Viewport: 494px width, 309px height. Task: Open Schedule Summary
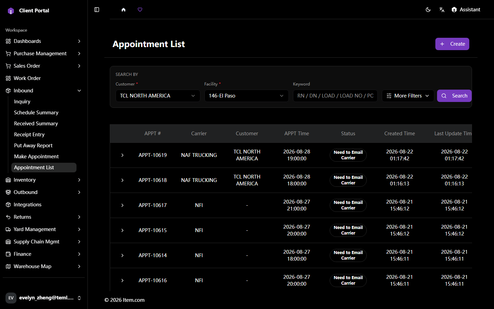[44, 113]
